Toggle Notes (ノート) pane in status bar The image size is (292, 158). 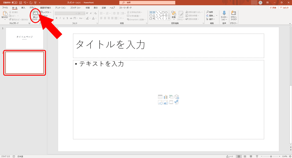pos(230,156)
